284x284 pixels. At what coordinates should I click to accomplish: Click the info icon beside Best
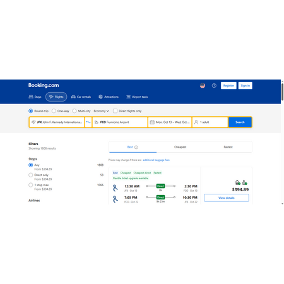point(136,147)
